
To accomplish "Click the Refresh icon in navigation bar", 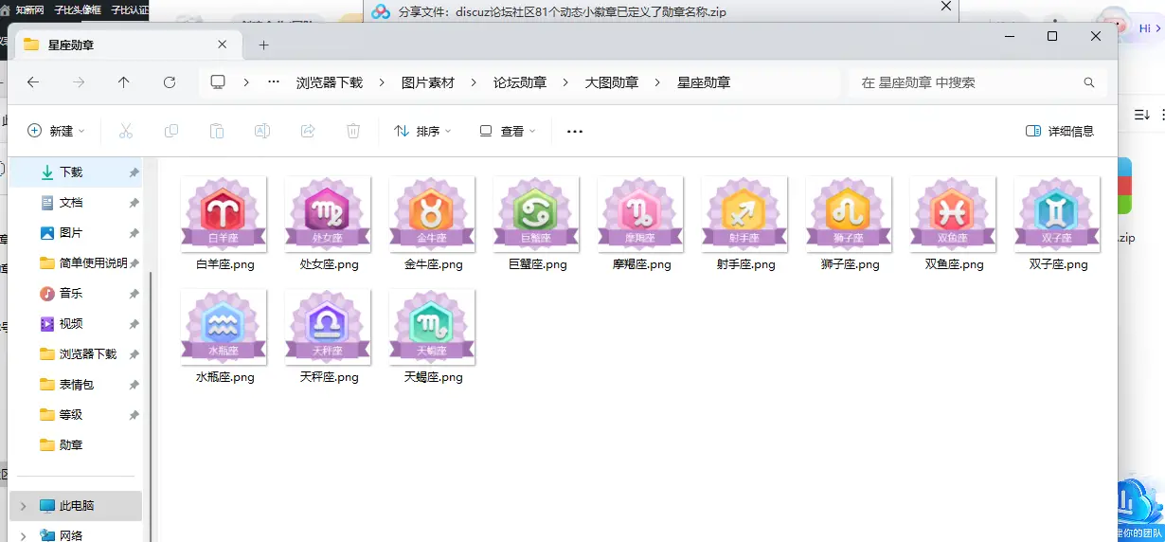I will (x=170, y=82).
